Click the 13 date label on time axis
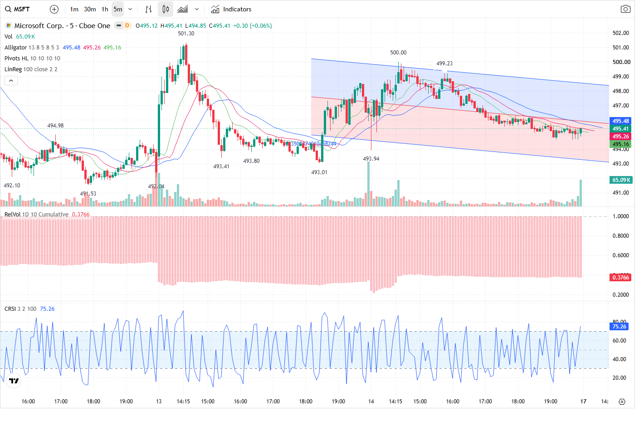Viewport: 644px width, 431px height. tap(159, 402)
